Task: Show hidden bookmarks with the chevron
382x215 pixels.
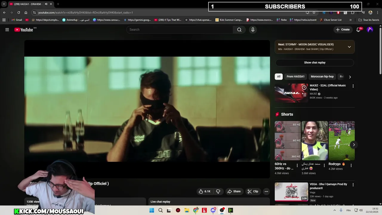Action: pyautogui.click(x=350, y=20)
